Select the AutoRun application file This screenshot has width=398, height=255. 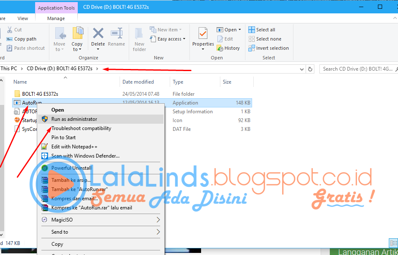32,103
